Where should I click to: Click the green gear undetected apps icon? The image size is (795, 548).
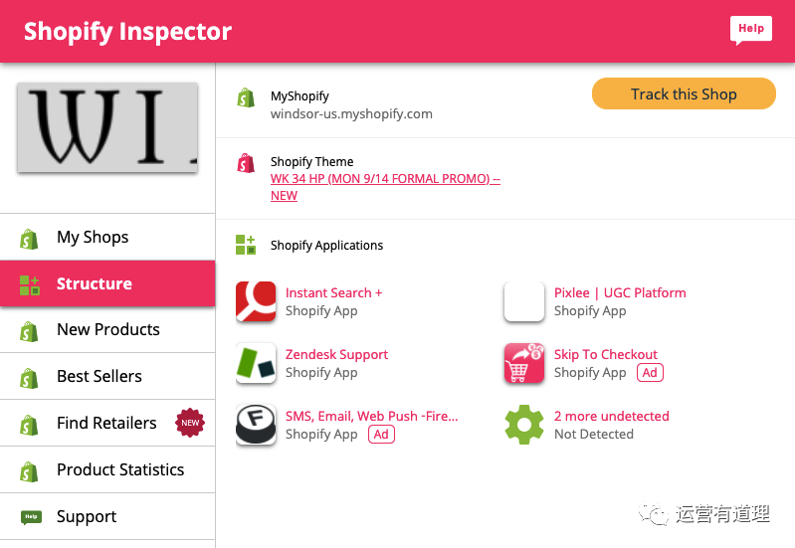coord(524,426)
